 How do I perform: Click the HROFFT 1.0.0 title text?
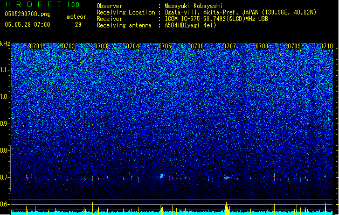[x=42, y=4]
